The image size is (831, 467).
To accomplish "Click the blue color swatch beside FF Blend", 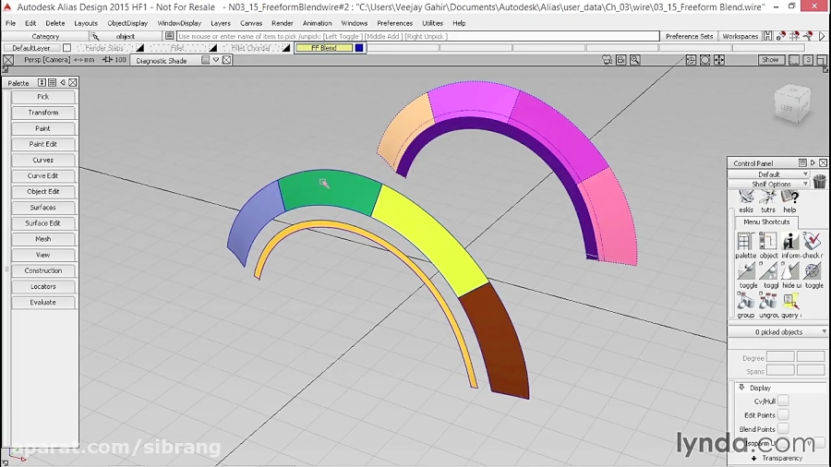I will (x=359, y=48).
